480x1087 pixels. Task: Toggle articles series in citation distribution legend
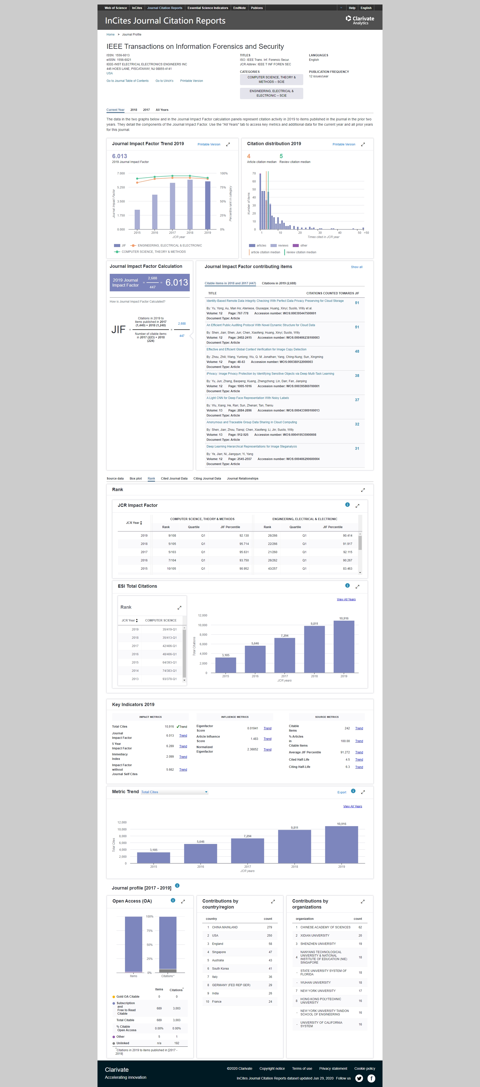tap(257, 245)
